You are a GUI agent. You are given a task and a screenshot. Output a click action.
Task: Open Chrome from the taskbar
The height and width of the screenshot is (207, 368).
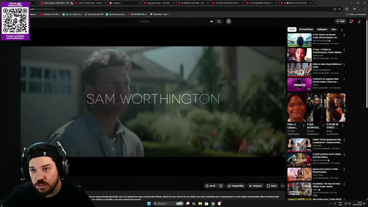coord(213,204)
